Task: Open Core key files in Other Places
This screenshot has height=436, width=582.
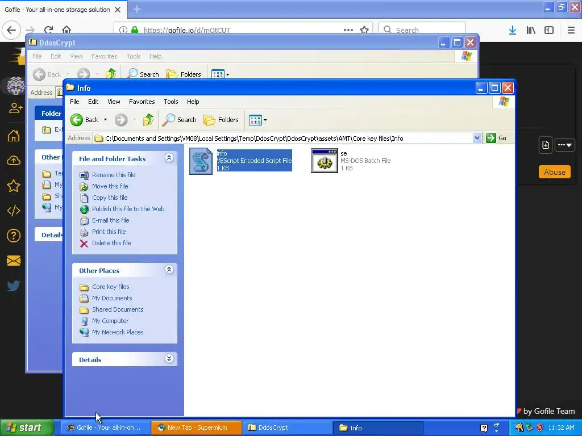Action: pos(111,287)
